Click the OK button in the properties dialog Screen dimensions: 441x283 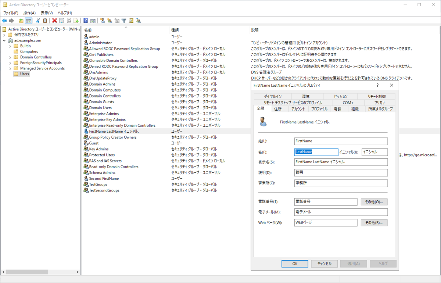click(295, 264)
